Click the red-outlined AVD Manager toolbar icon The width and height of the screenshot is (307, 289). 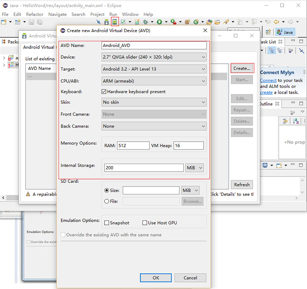pos(115,22)
